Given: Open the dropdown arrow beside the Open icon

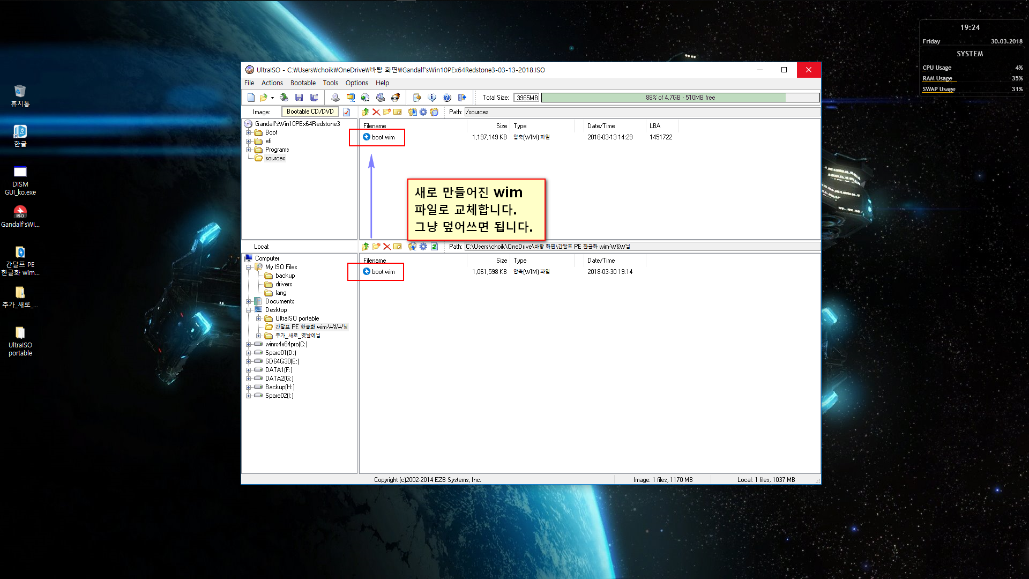Looking at the screenshot, I should click(272, 98).
